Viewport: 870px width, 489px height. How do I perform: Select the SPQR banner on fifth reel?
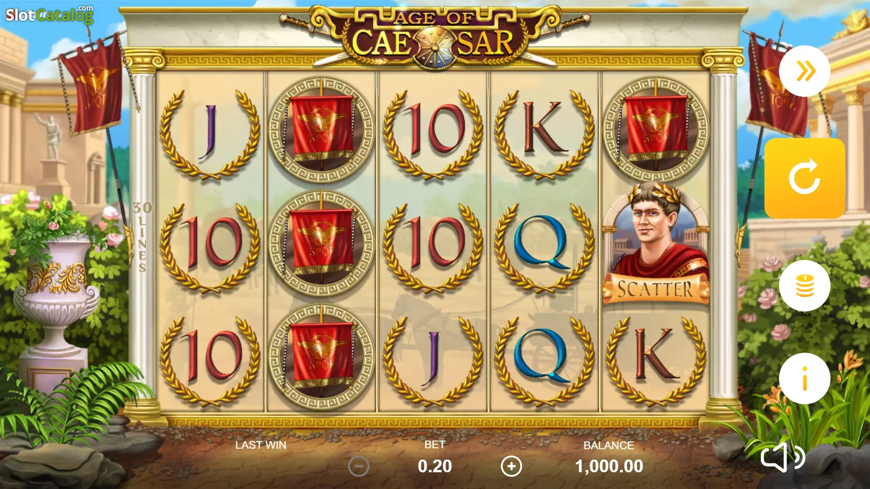click(656, 129)
